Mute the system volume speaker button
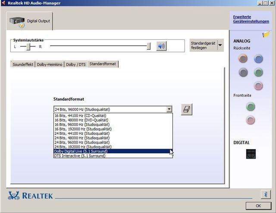Image resolution: width=276 pixels, height=213 pixels. point(161,46)
